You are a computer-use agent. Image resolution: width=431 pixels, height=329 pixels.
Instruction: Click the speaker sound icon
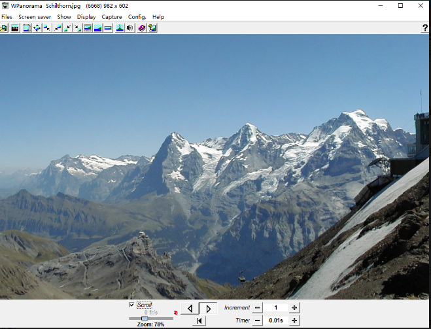[130, 28]
